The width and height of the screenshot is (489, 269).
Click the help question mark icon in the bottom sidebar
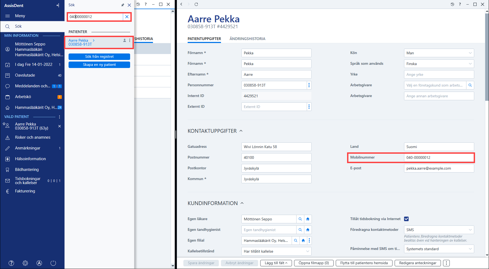click(x=11, y=263)
